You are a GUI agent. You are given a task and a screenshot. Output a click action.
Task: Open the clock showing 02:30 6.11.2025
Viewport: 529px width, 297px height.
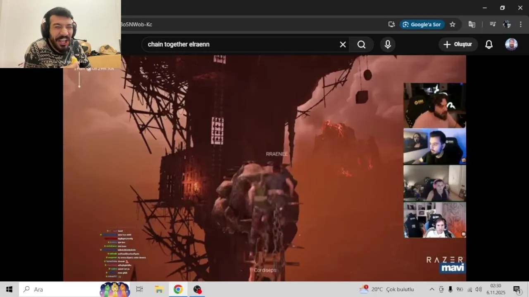point(496,289)
